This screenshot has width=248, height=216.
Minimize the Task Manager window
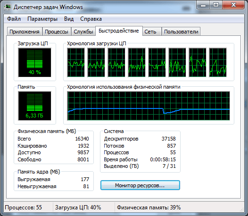coord(203,5)
